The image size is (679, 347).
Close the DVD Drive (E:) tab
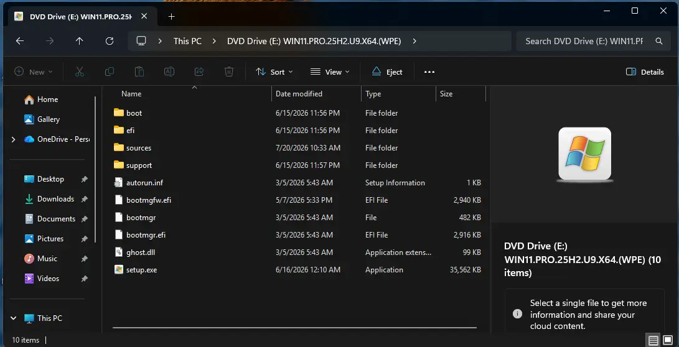tap(144, 16)
